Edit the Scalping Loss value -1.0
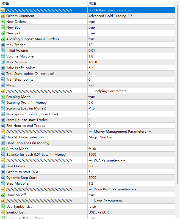This screenshot has height=219, width=180. 131,108
